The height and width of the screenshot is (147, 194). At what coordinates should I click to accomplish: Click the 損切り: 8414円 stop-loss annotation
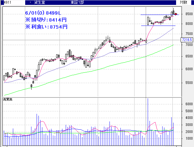(46, 20)
